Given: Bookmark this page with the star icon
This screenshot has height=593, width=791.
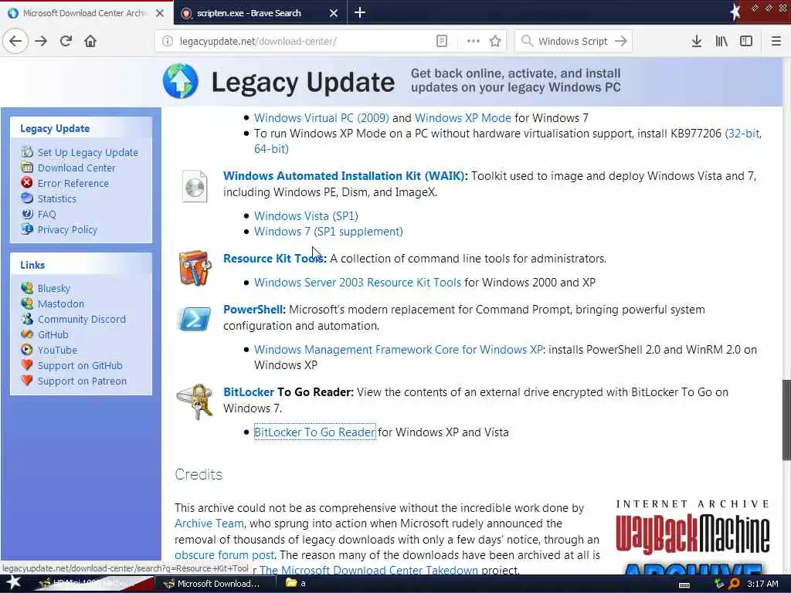Looking at the screenshot, I should coord(495,42).
